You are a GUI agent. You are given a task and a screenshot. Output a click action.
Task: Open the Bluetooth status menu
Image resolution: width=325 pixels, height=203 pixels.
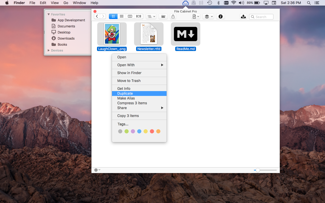coord(218,3)
